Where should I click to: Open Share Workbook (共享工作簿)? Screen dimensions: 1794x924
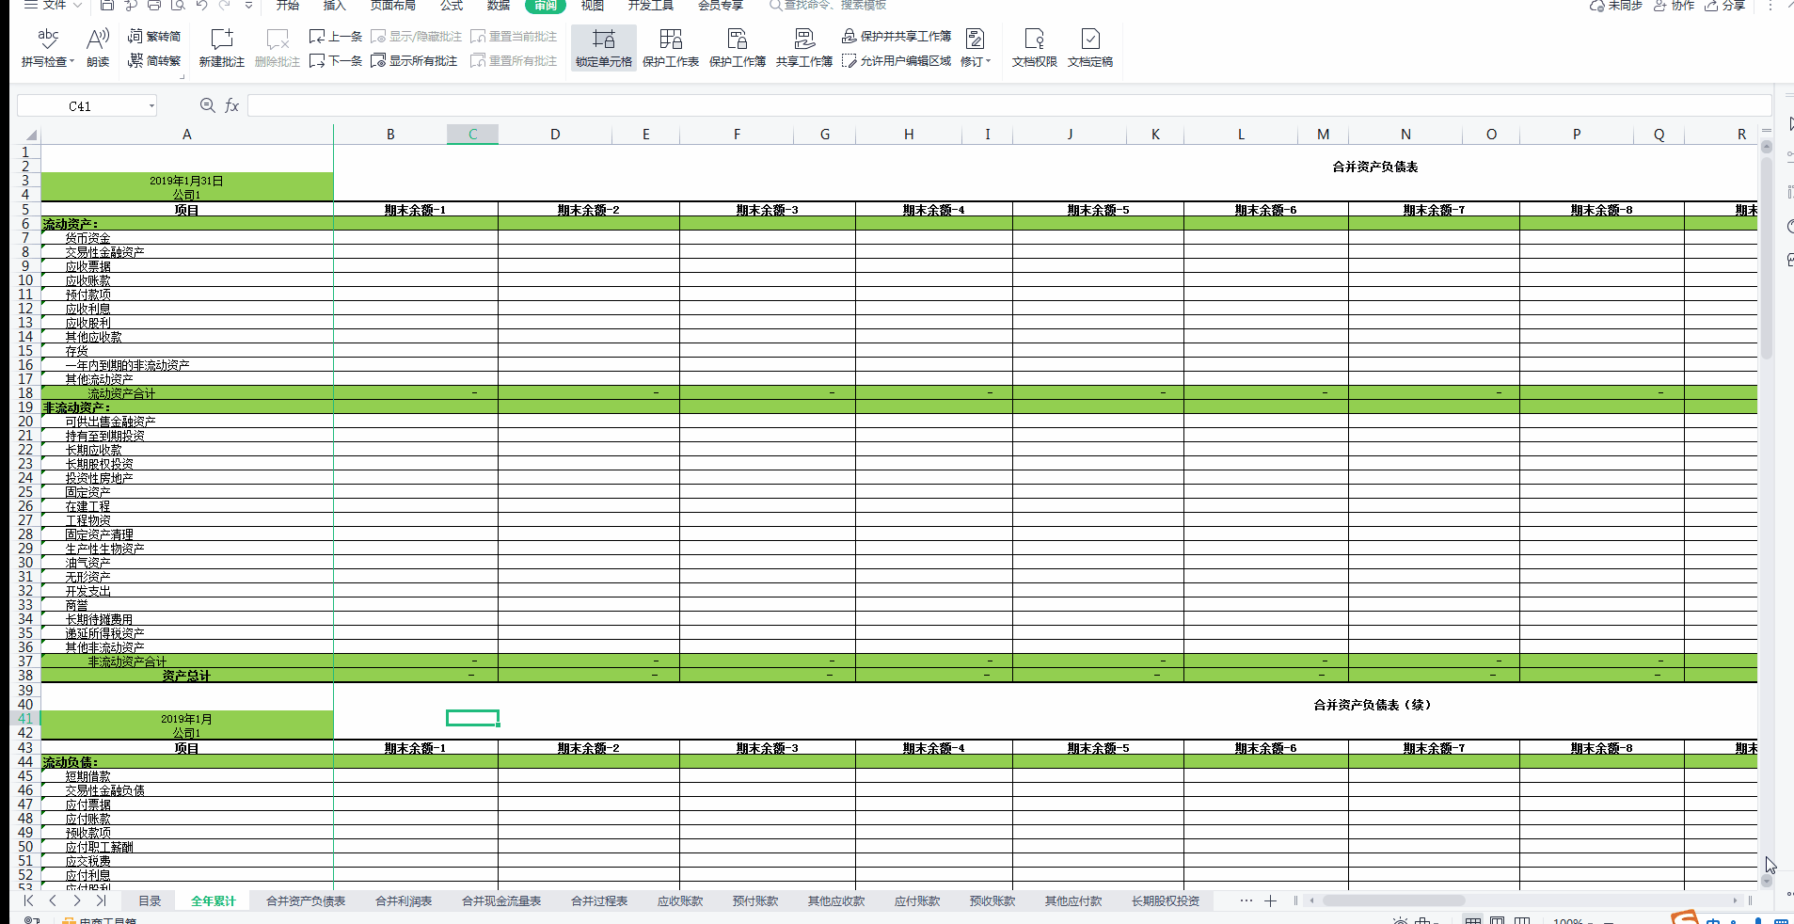tap(803, 40)
